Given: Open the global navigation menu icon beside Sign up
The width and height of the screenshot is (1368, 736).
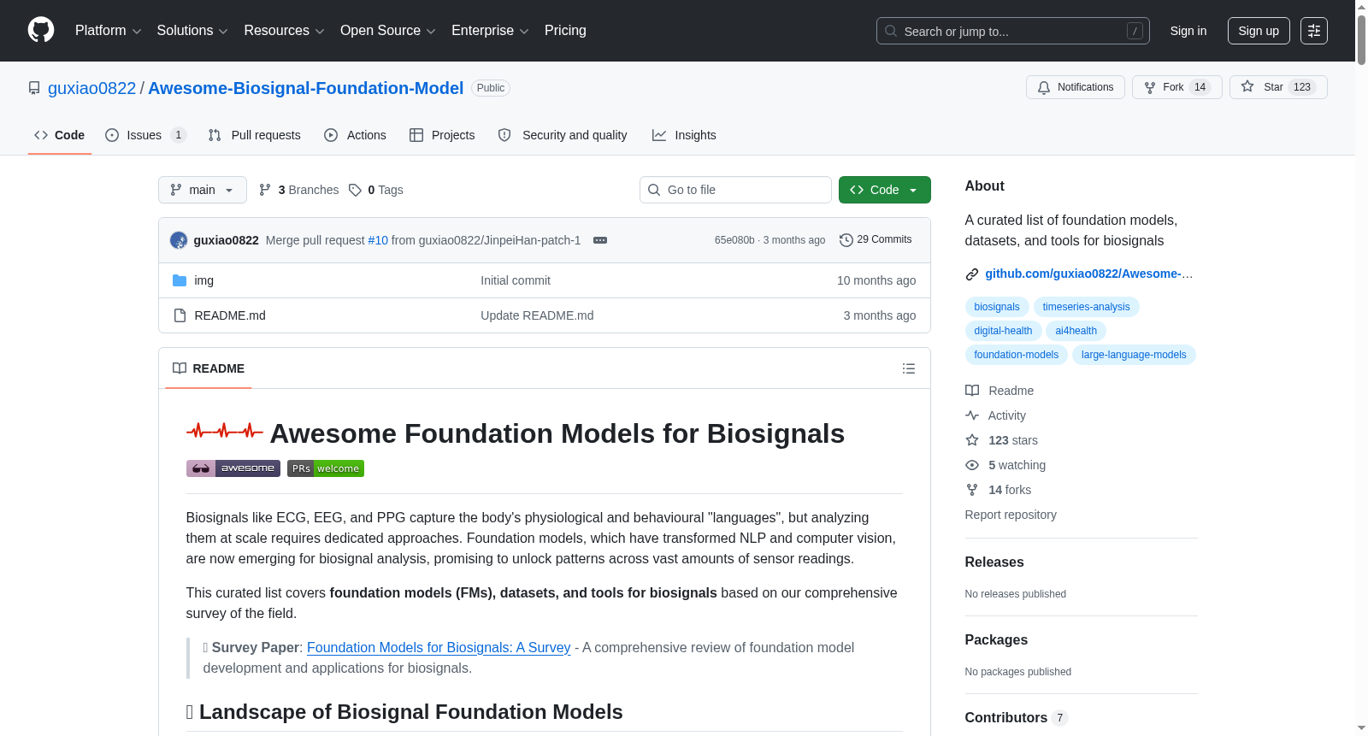Looking at the screenshot, I should tap(1314, 31).
